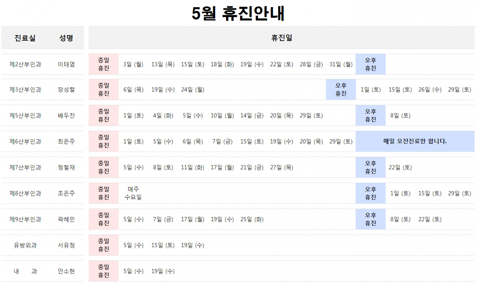
Task: Select doctor name 장성렬
Action: click(66, 90)
